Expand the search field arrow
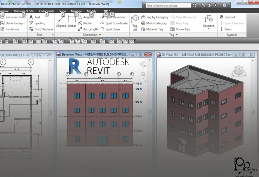Screen dimensions: 259x177 144,5
